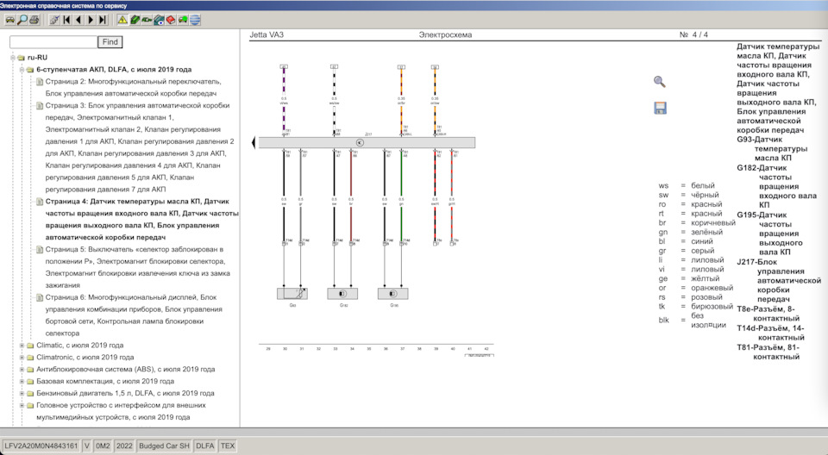Jump to the first page
828x455 pixels.
[66, 20]
